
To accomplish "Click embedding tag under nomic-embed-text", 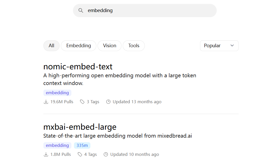I will [x=57, y=93].
